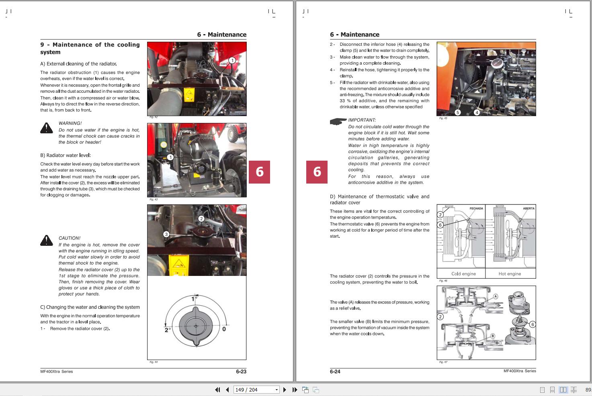Click step '1 - Remove the radiator cover (2).'
This screenshot has height=396, width=592.
pos(75,329)
